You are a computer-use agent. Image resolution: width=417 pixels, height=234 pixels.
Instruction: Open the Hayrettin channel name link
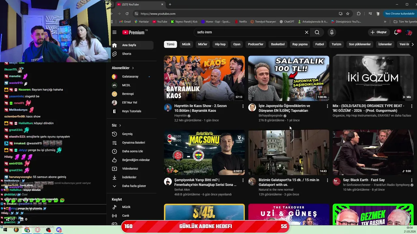(180, 115)
